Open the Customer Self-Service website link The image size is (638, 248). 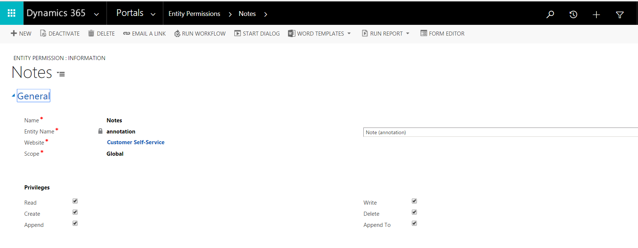[x=135, y=142]
